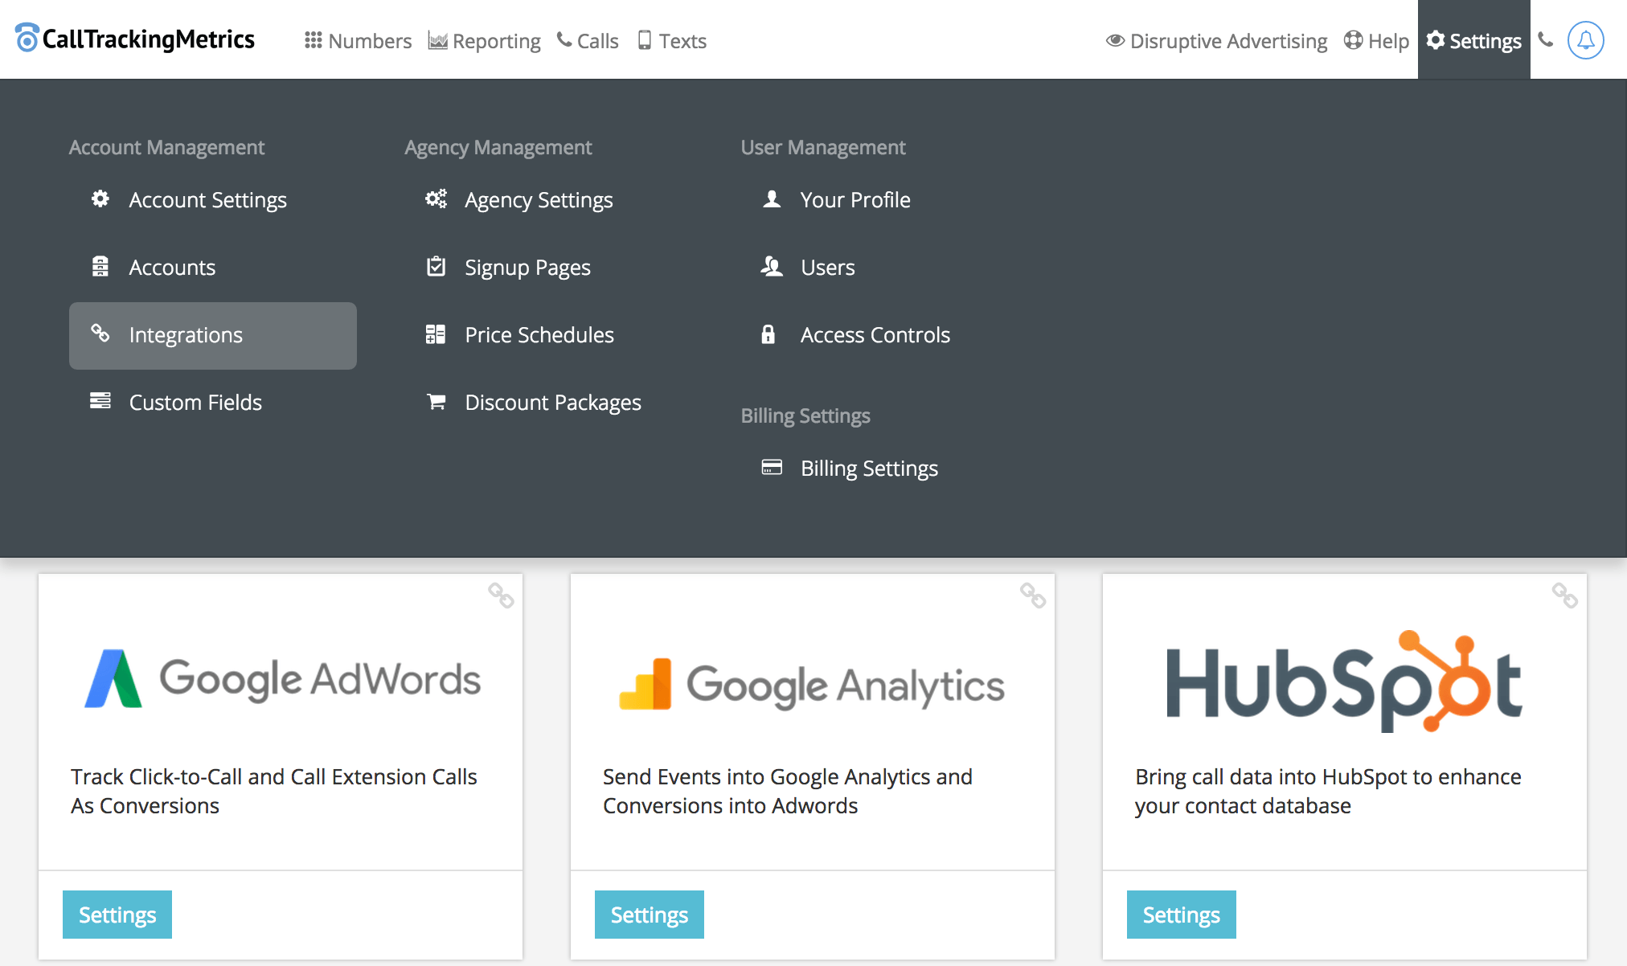1627x966 pixels.
Task: Click the Agency Settings gears icon
Action: pyautogui.click(x=436, y=199)
